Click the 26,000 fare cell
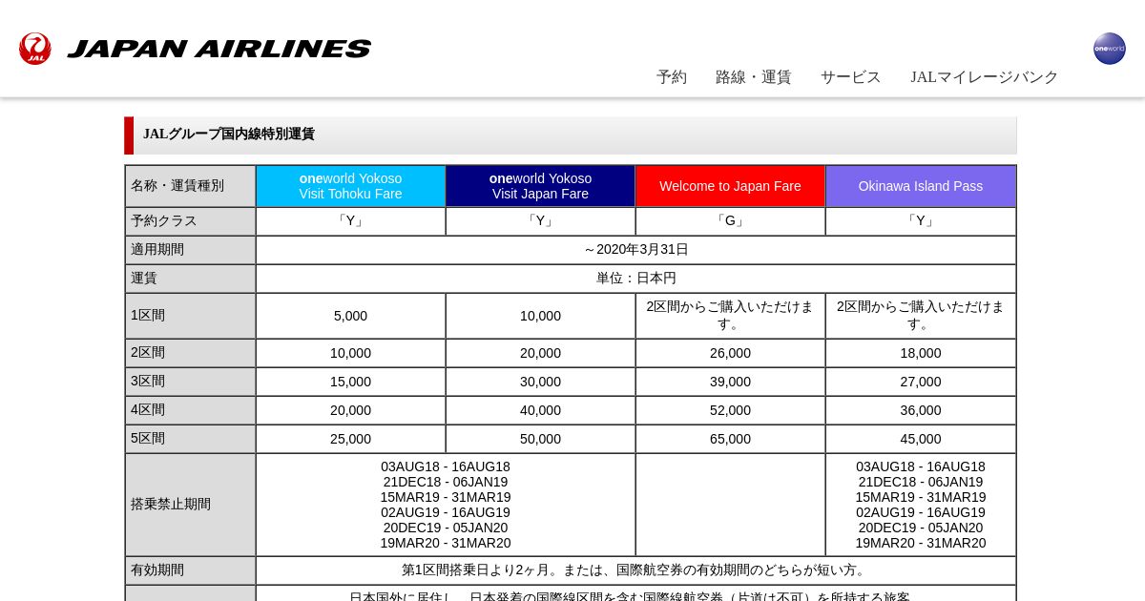1145x601 pixels. pos(730,353)
